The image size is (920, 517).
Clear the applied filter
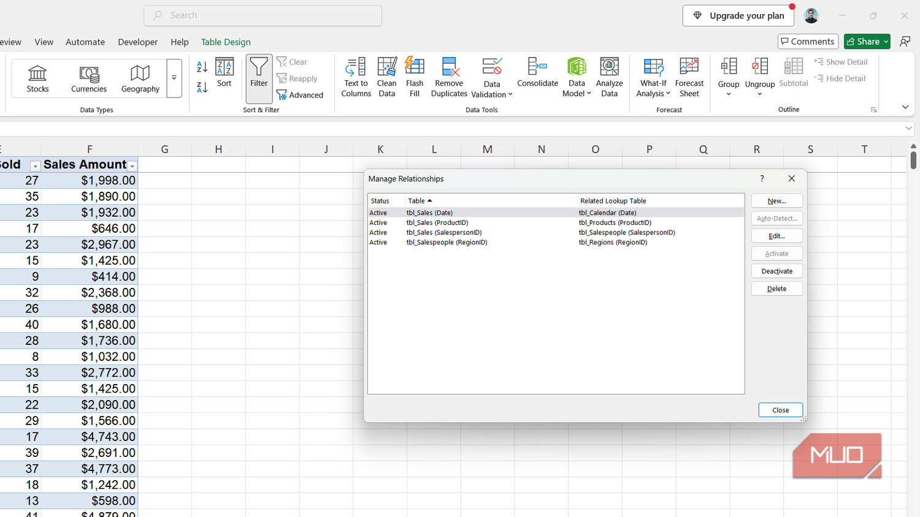[x=292, y=62]
